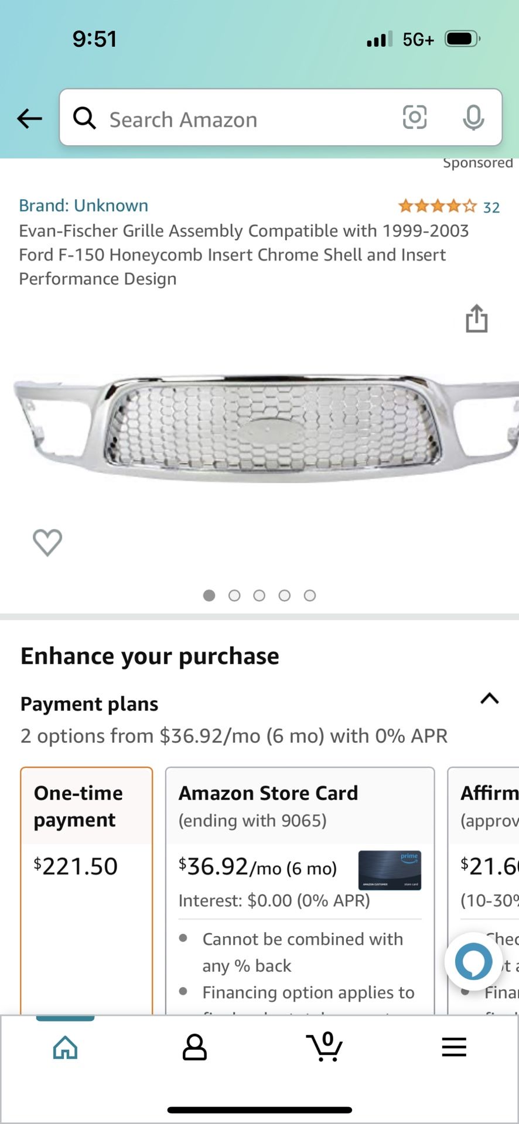
Task: Open the shopping cart
Action: point(325,1047)
